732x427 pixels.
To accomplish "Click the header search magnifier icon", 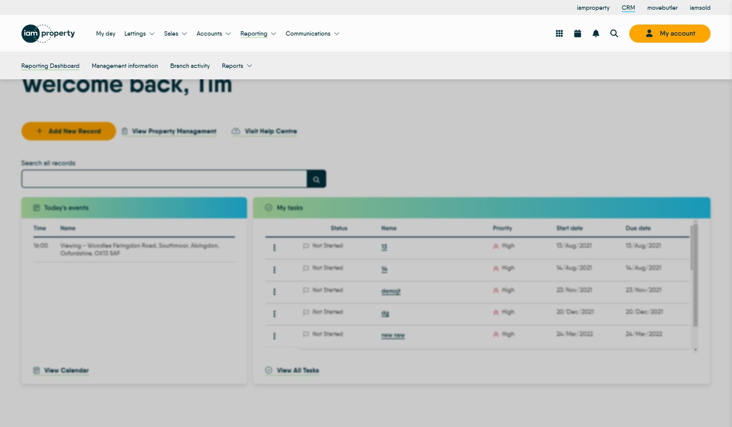I will [614, 34].
